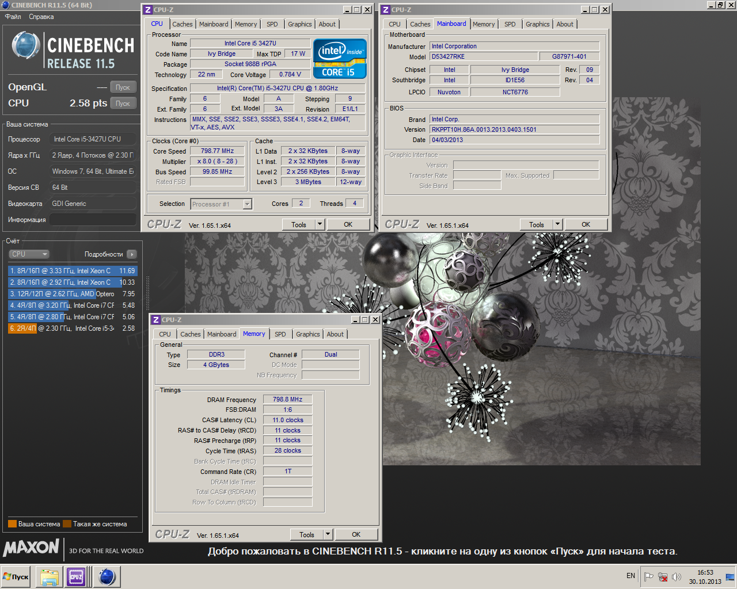This screenshot has width=737, height=589.
Task: Click the Информация input field
Action: (x=93, y=220)
